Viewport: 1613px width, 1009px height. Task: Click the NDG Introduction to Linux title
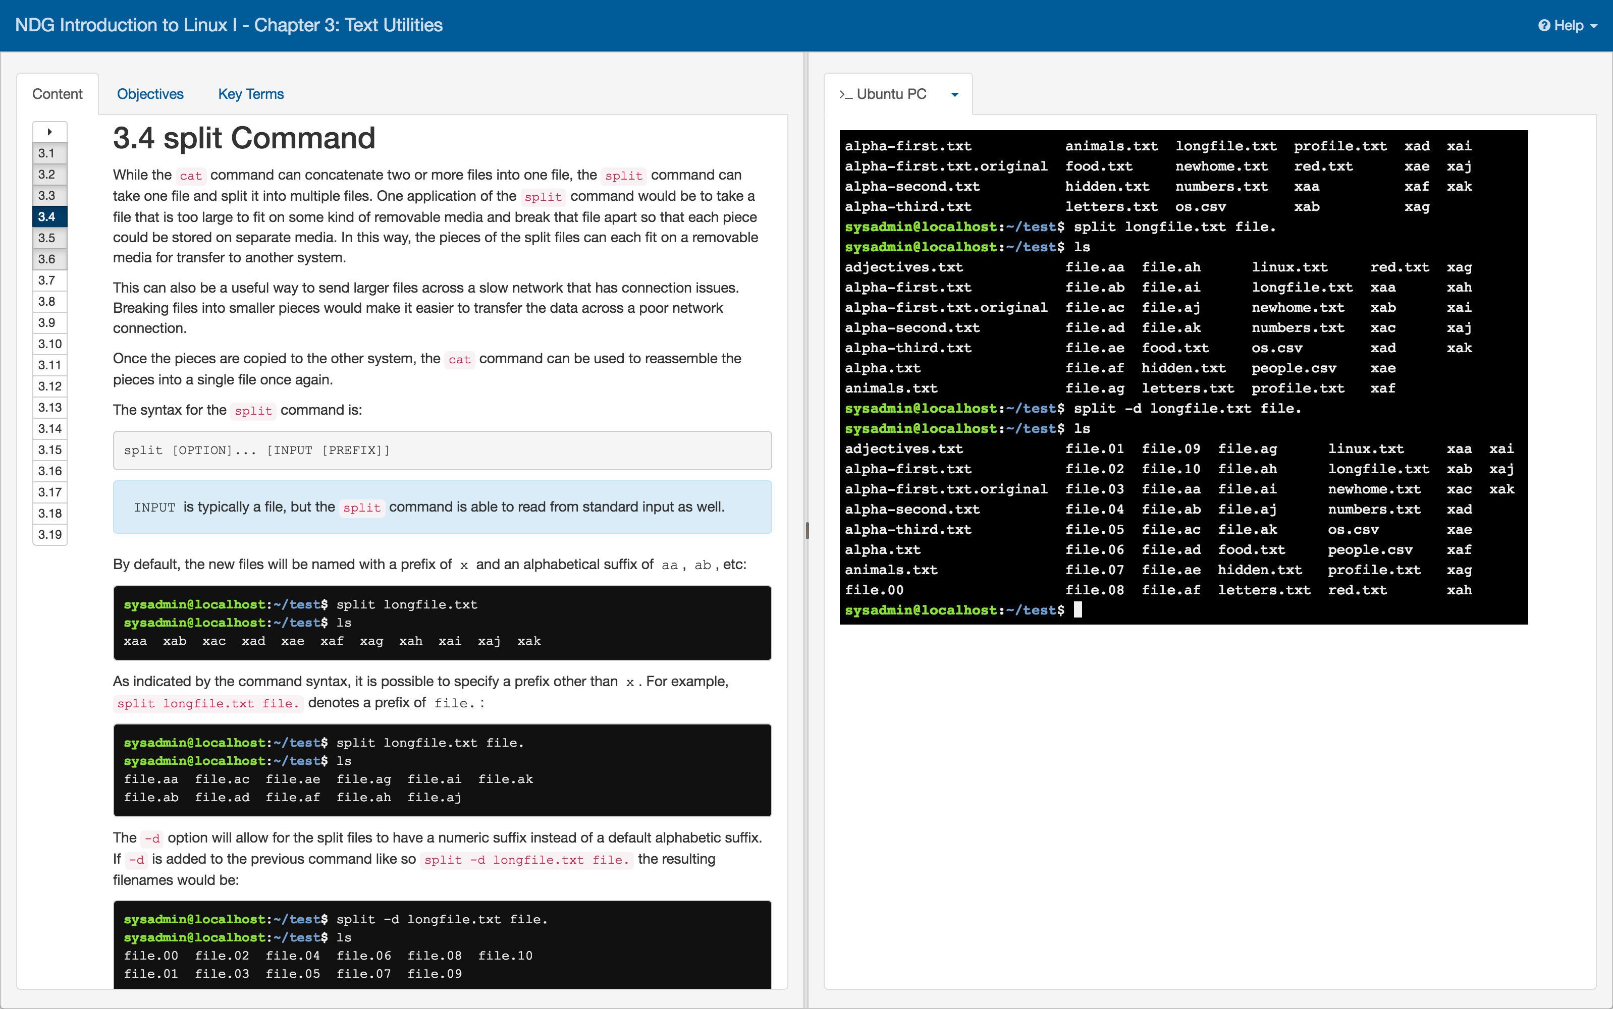[228, 25]
